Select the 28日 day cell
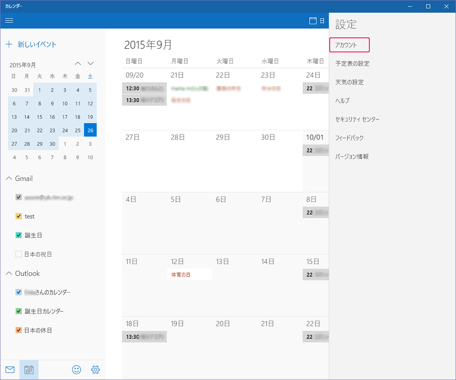The height and width of the screenshot is (380, 456). (189, 161)
